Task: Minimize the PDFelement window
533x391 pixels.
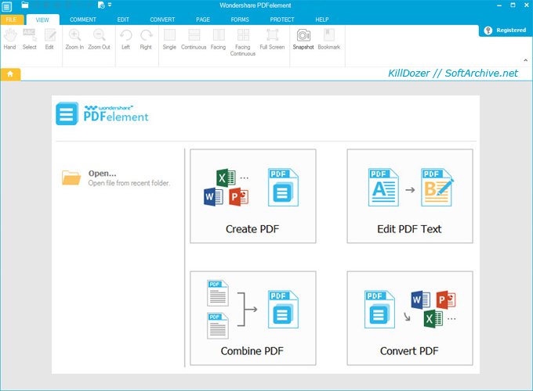Action: pyautogui.click(x=499, y=5)
